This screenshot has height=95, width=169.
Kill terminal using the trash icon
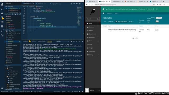pos(77,41)
